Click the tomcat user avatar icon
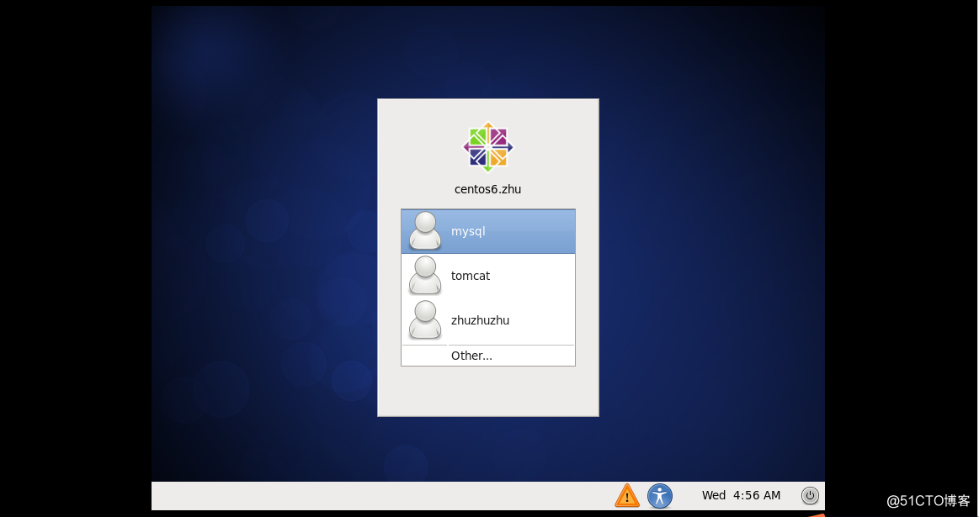Image resolution: width=979 pixels, height=517 pixels. tap(424, 275)
